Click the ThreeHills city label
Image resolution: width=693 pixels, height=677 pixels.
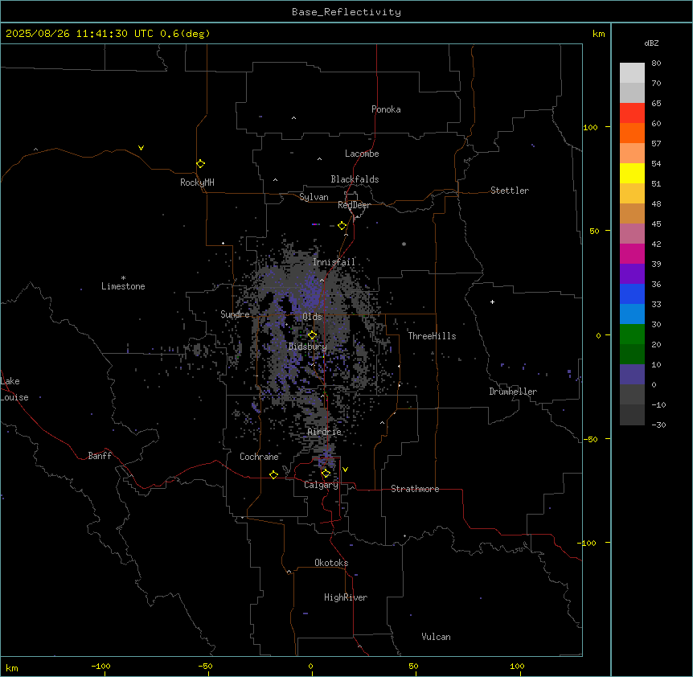432,336
